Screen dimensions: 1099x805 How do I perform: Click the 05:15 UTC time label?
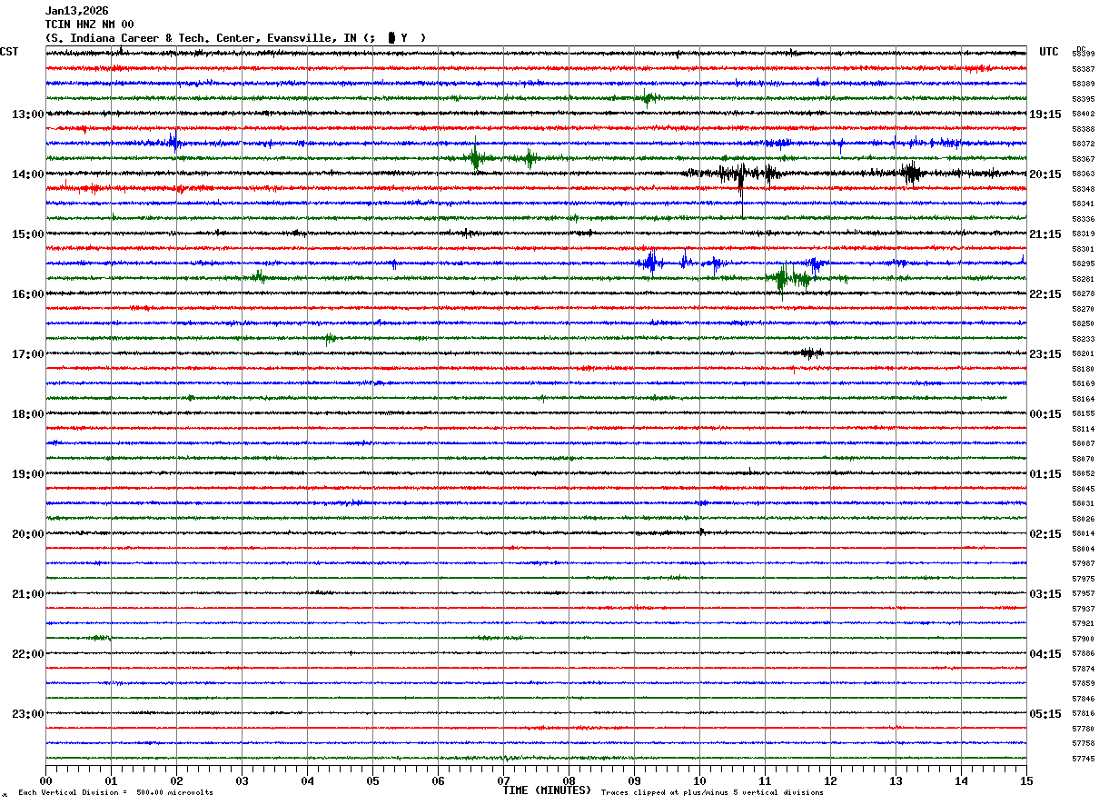pyautogui.click(x=1045, y=714)
